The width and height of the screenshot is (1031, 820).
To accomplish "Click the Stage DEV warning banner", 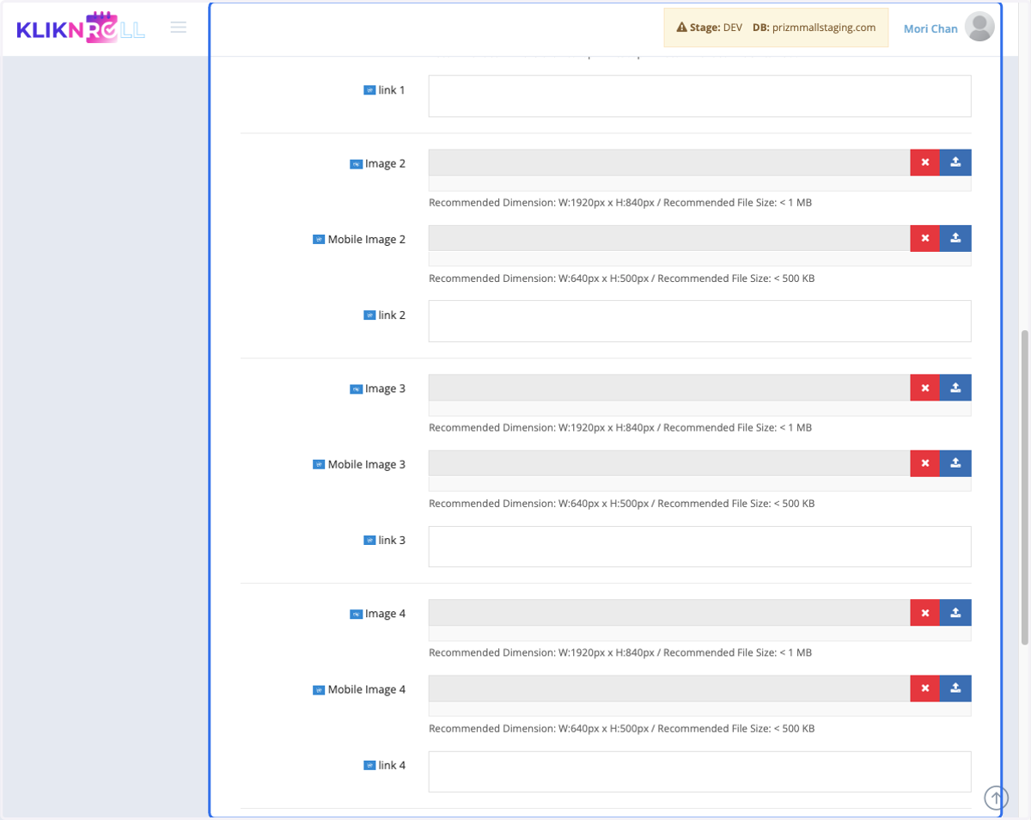I will point(776,28).
